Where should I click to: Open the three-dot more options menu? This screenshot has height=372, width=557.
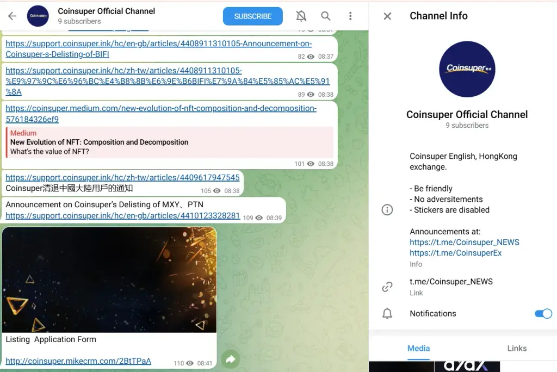350,16
